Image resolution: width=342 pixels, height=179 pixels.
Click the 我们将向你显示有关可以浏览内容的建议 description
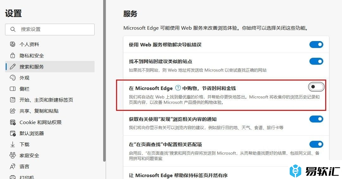[x=206, y=128]
